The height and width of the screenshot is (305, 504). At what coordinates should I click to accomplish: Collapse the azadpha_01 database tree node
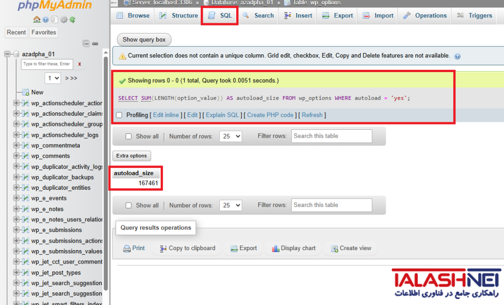tap(7, 54)
